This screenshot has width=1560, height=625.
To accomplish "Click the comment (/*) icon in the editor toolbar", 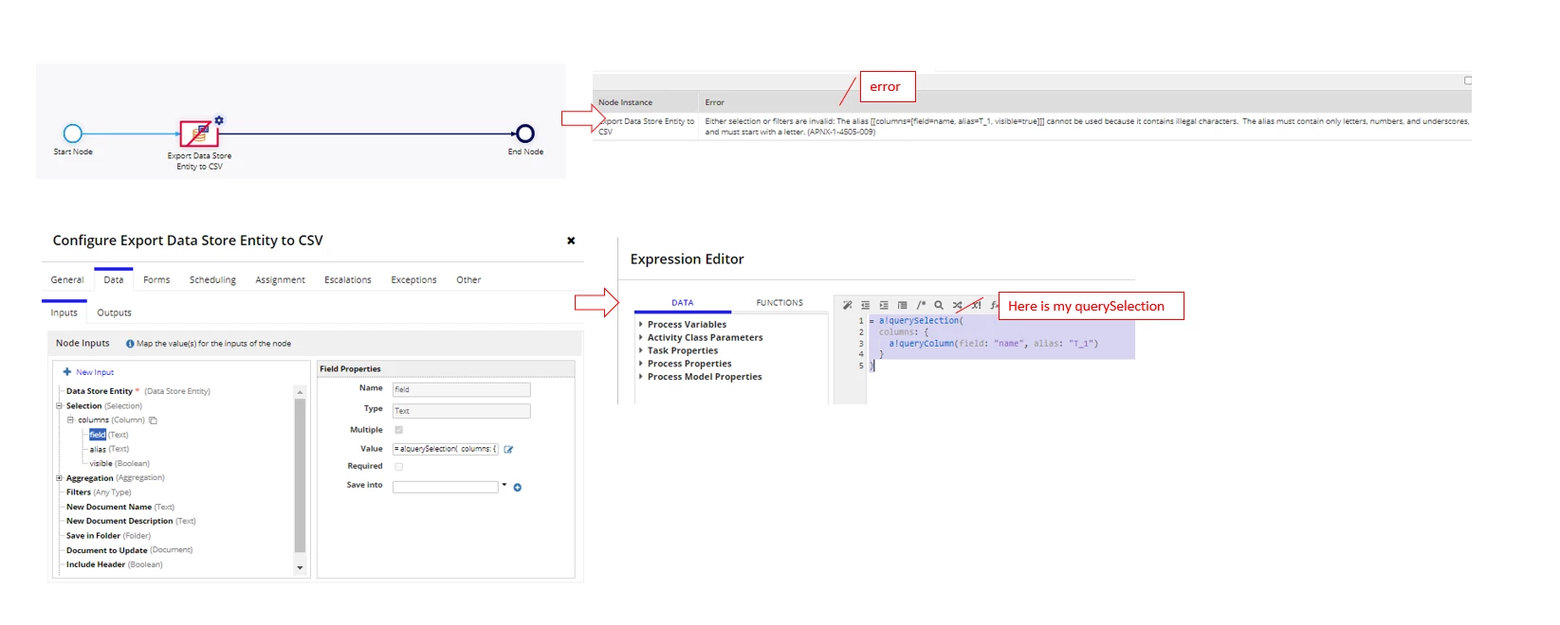I will tap(921, 305).
